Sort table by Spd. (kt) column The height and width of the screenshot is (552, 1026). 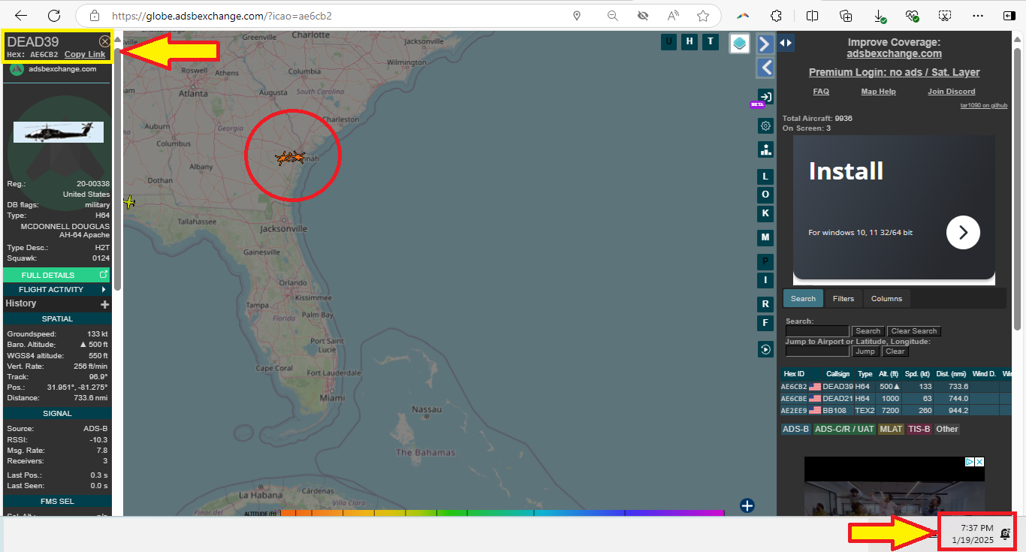917,373
